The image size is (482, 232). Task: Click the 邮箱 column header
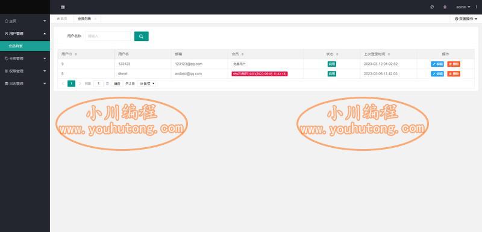tap(178, 54)
